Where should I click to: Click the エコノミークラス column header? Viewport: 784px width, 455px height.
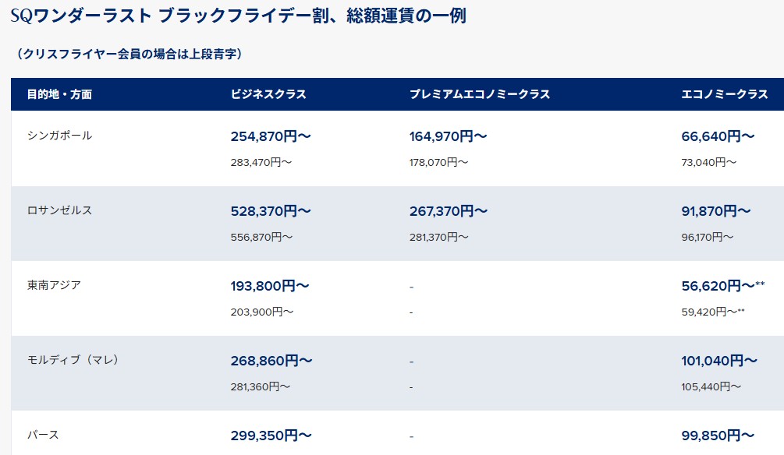point(725,94)
